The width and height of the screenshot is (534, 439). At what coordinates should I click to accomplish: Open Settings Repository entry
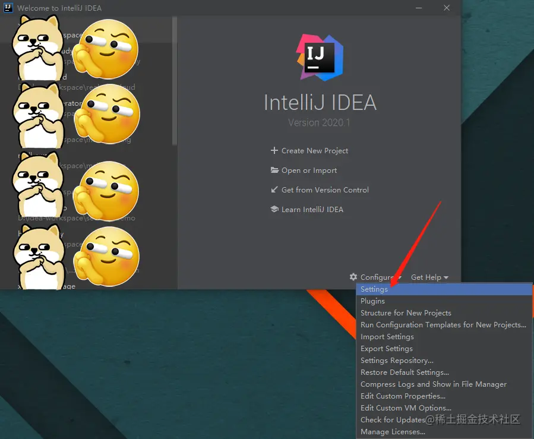[x=444, y=361]
